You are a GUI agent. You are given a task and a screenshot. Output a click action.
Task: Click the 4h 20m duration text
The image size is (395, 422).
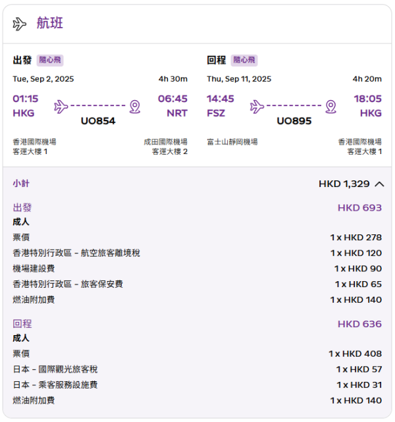(x=367, y=79)
